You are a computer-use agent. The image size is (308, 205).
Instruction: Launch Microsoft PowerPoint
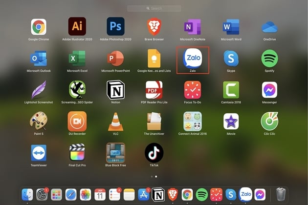coord(115,58)
